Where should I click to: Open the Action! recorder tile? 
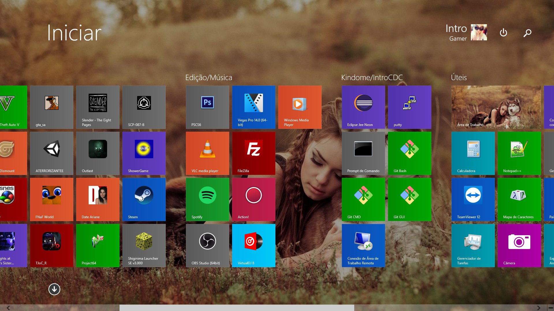(254, 199)
